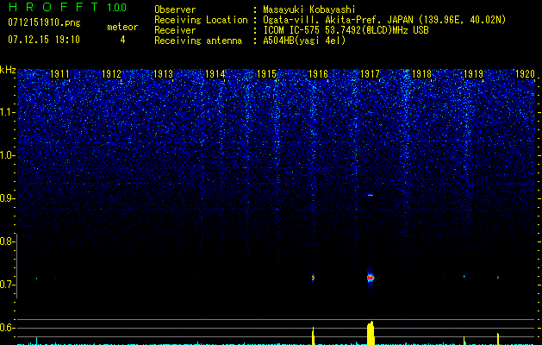Click the 1.1 kHz axis label
Image resolution: width=542 pixels, height=345 pixels.
[7, 112]
